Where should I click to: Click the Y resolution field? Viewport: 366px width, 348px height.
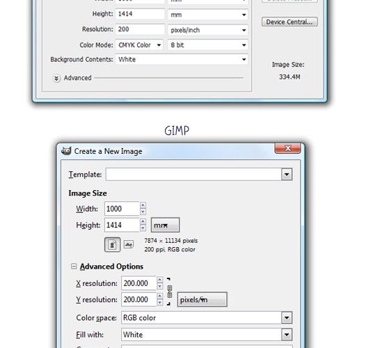[139, 299]
